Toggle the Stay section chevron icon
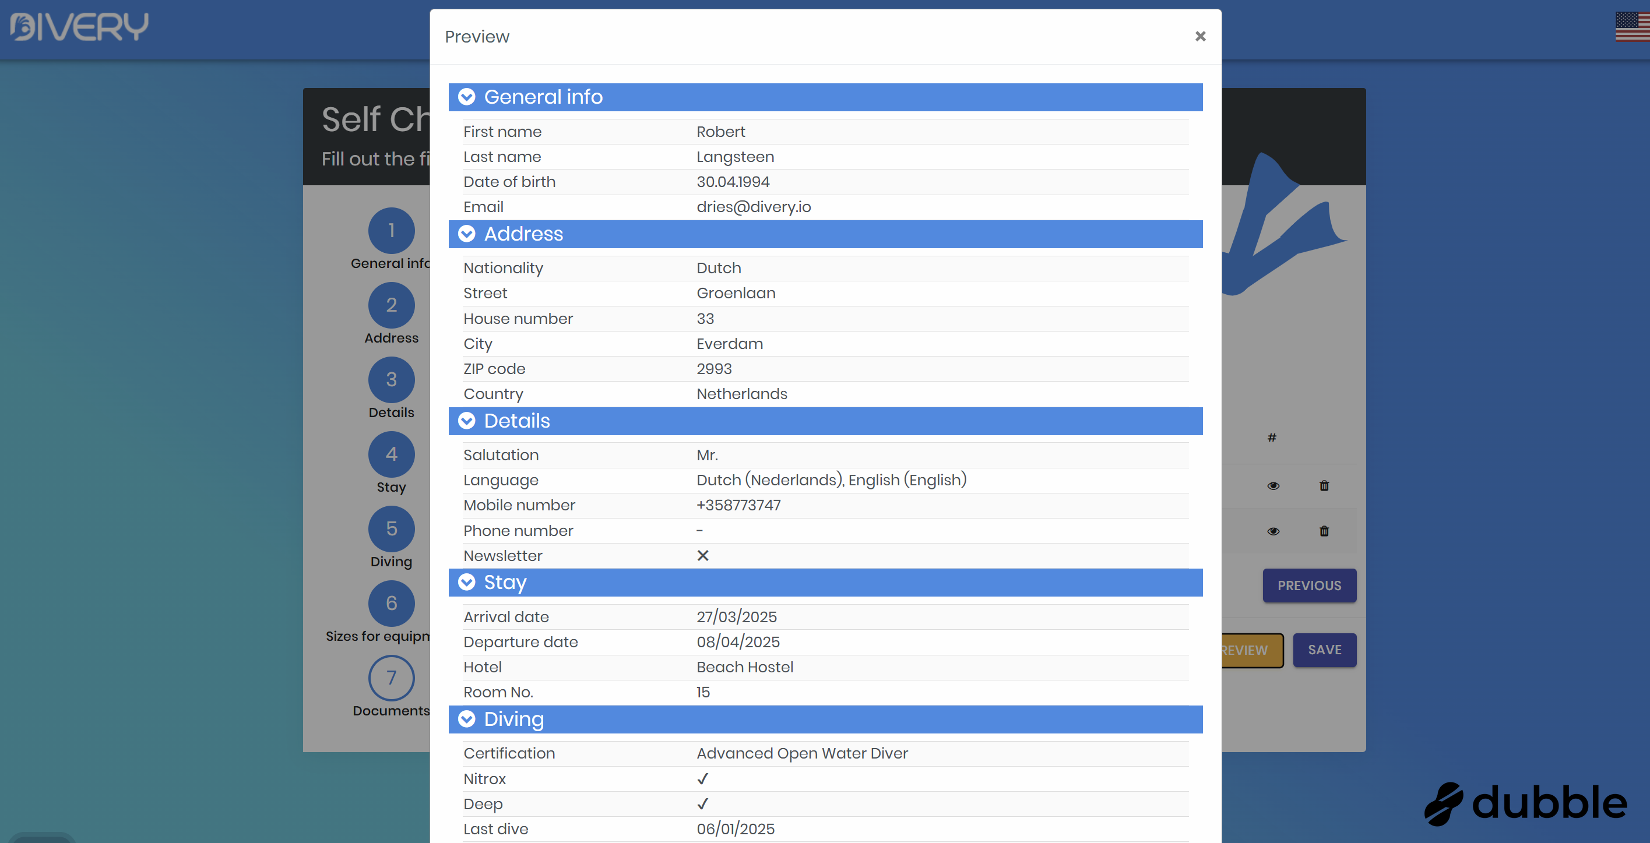 pyautogui.click(x=467, y=582)
